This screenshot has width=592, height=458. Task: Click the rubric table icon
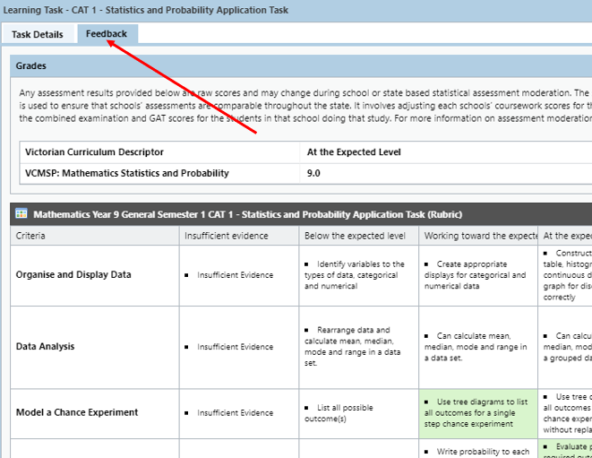tap(21, 214)
